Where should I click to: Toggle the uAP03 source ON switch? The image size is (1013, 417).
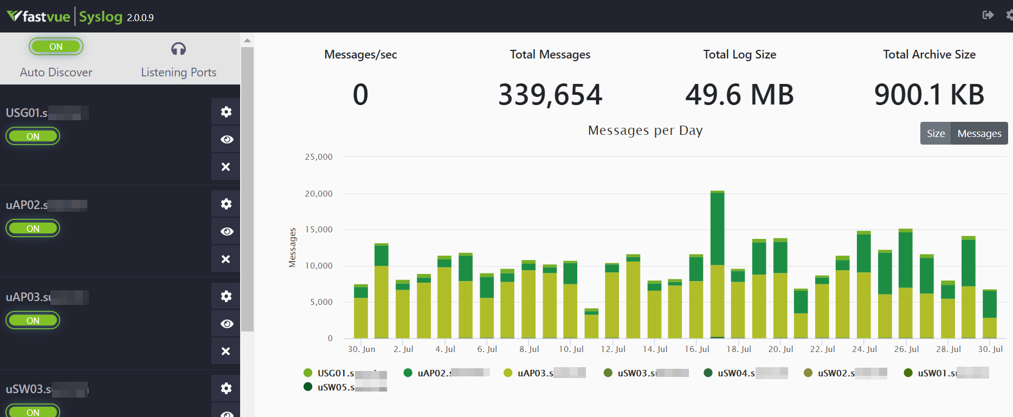click(33, 321)
